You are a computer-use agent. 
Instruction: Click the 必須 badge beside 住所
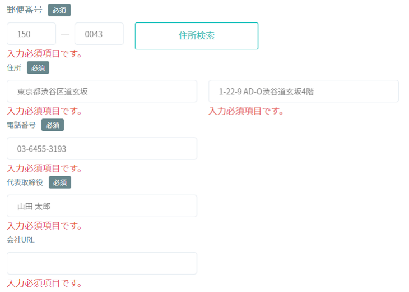(38, 68)
